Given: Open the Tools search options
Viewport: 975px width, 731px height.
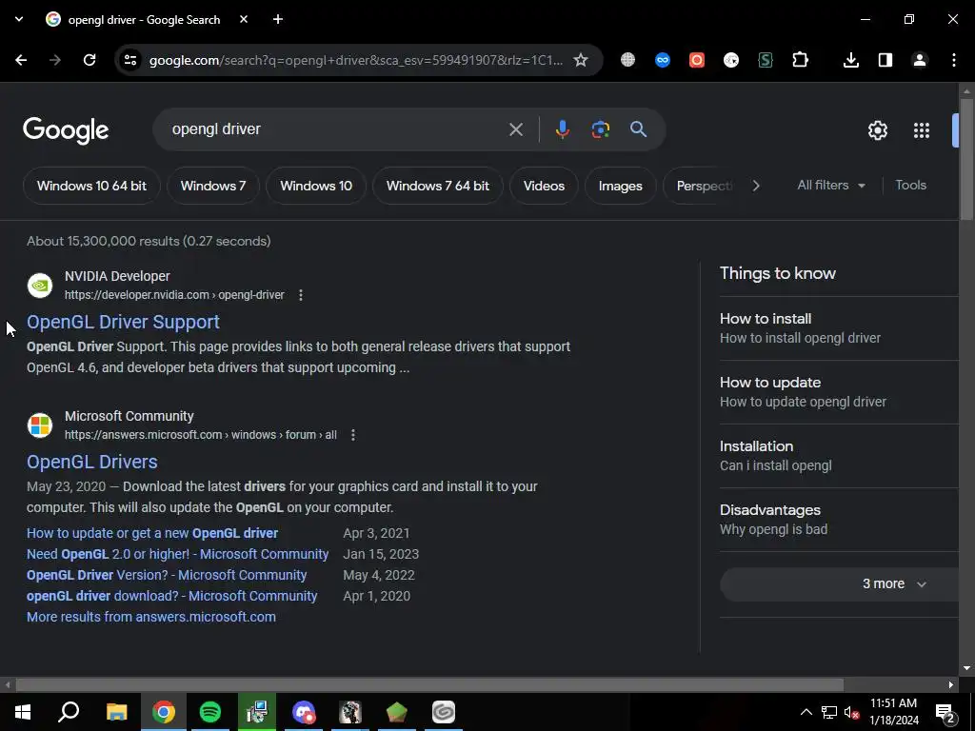Looking at the screenshot, I should [911, 186].
